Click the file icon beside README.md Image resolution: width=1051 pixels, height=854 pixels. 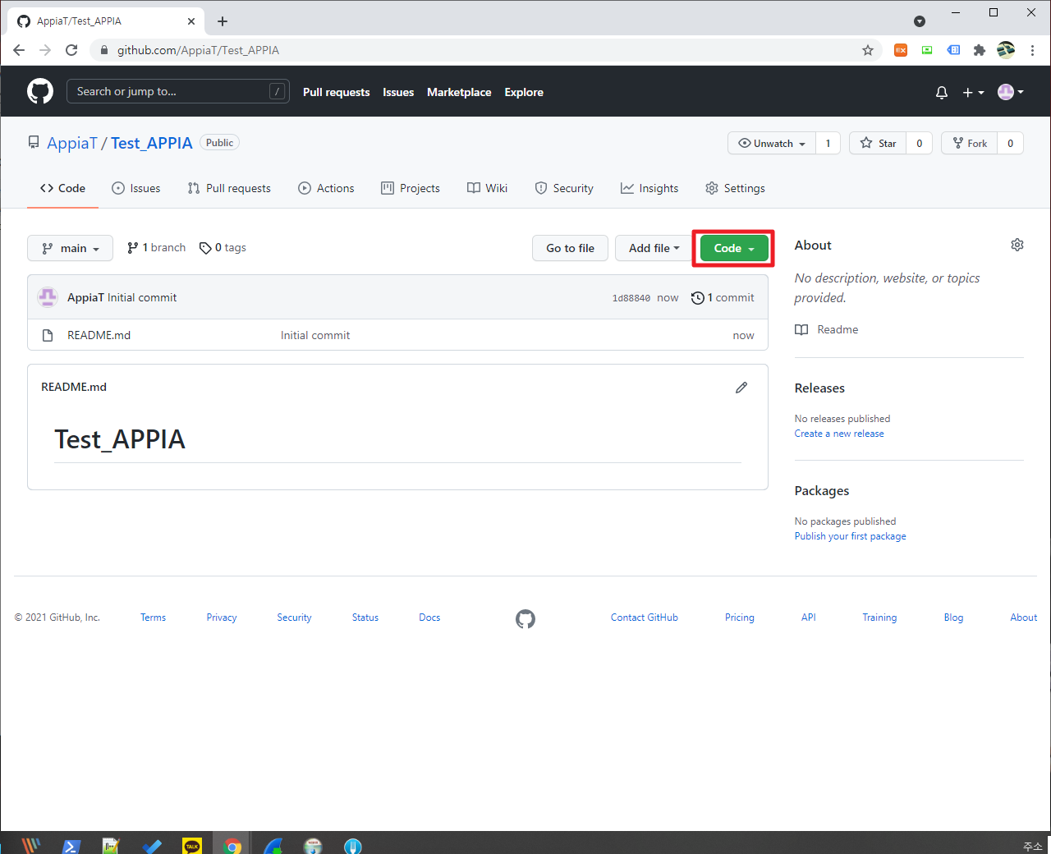click(x=48, y=335)
